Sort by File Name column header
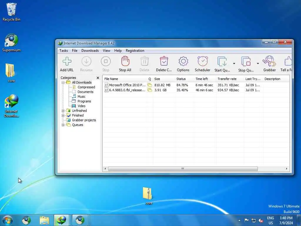The width and height of the screenshot is (301, 226). pyautogui.click(x=125, y=79)
